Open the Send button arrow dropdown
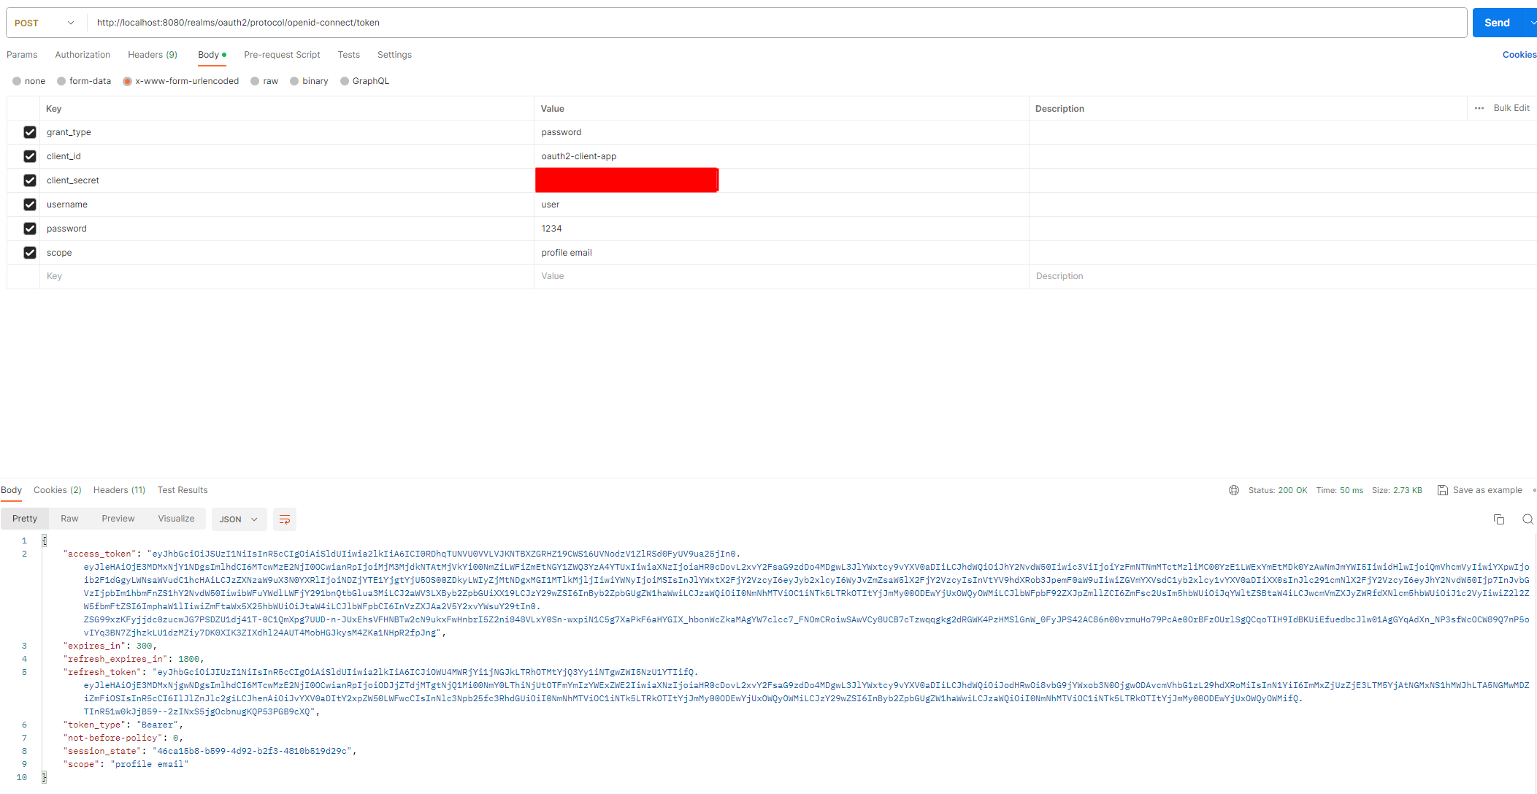 1531,23
